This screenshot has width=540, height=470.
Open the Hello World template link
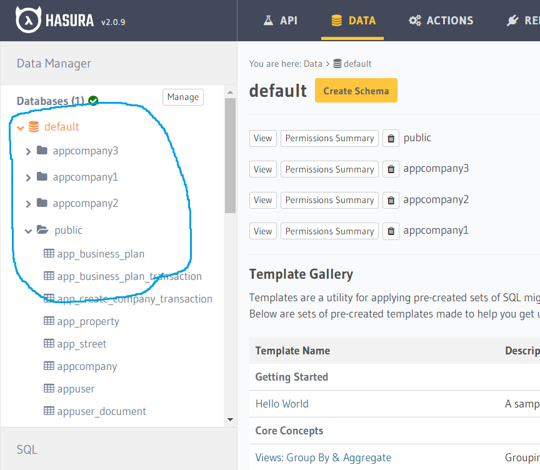(x=282, y=404)
